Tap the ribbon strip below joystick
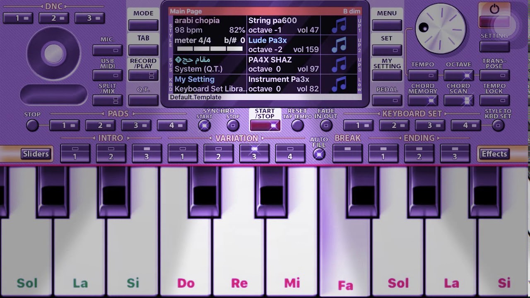530x298 pixels. (x=54, y=94)
